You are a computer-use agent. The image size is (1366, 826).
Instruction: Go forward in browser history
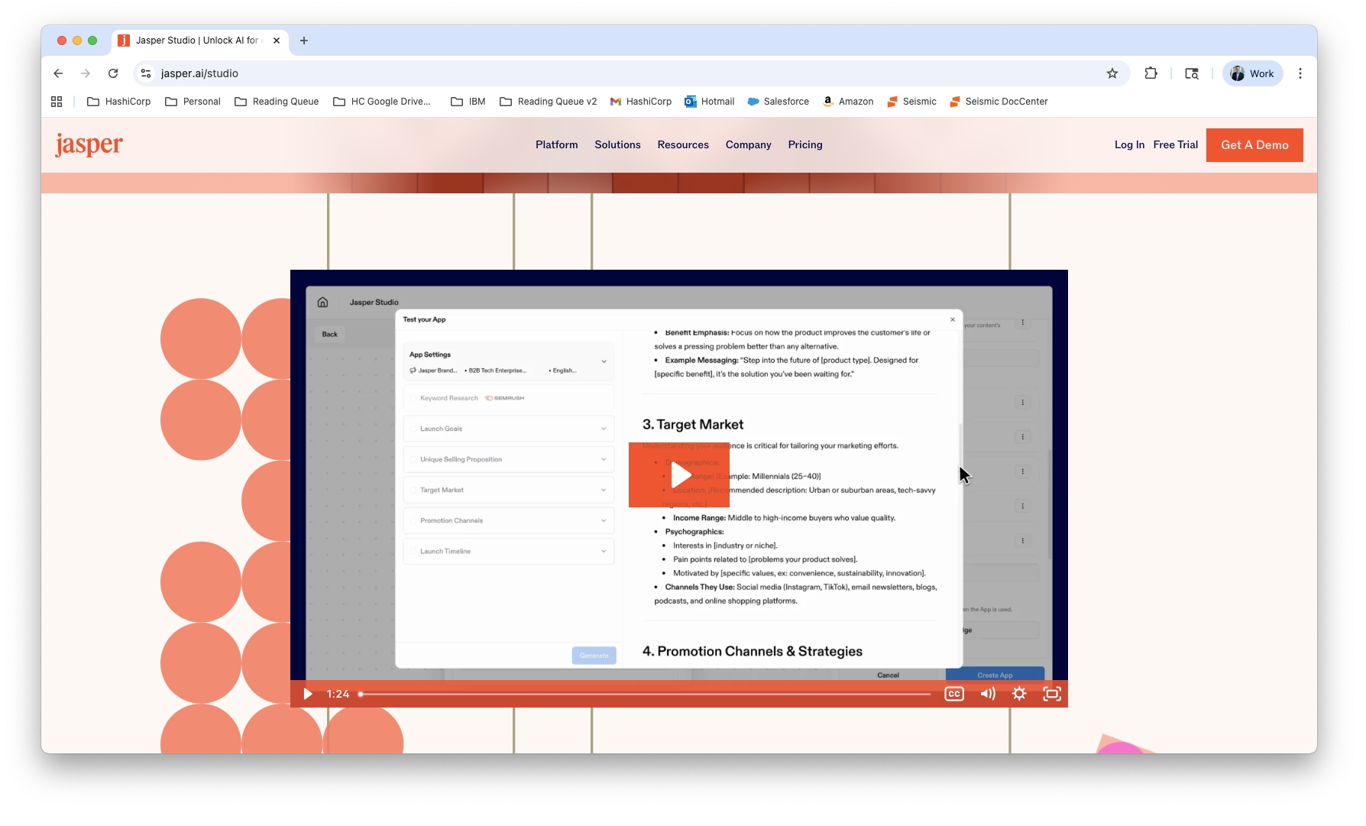point(86,73)
